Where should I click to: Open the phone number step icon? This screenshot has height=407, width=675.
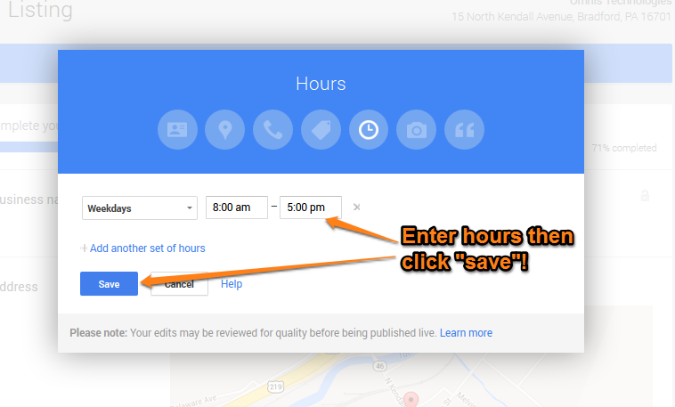pyautogui.click(x=272, y=130)
